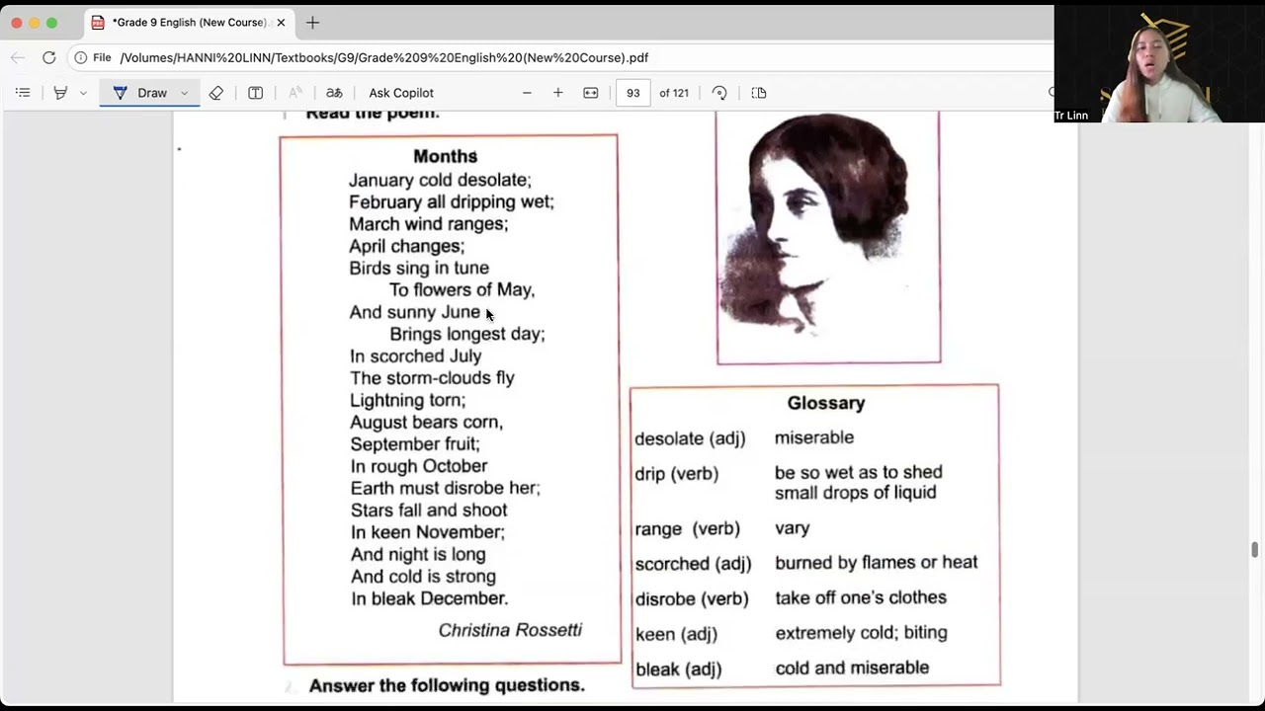Viewport: 1265px width, 711px height.
Task: Click the glossary word 'keen (adj)'
Action: click(676, 634)
